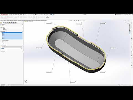Click the Zoom to Fit view icon

(x=69, y=21)
